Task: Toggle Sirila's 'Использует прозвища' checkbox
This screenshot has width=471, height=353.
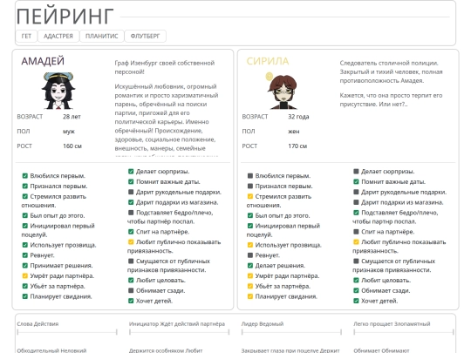Action: point(250,245)
